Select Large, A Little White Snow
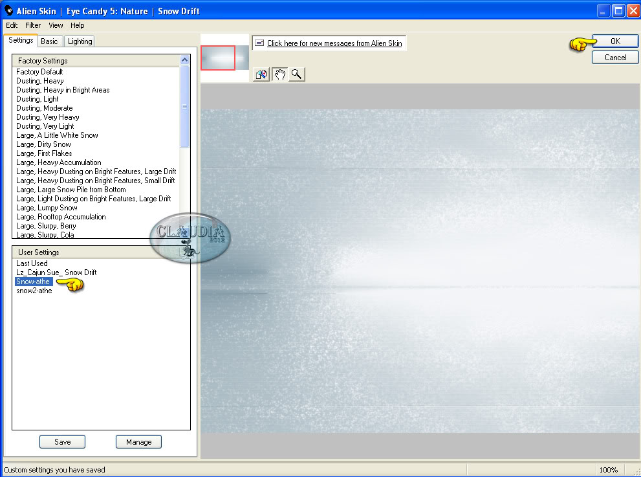This screenshot has height=477, width=641. pyautogui.click(x=57, y=135)
